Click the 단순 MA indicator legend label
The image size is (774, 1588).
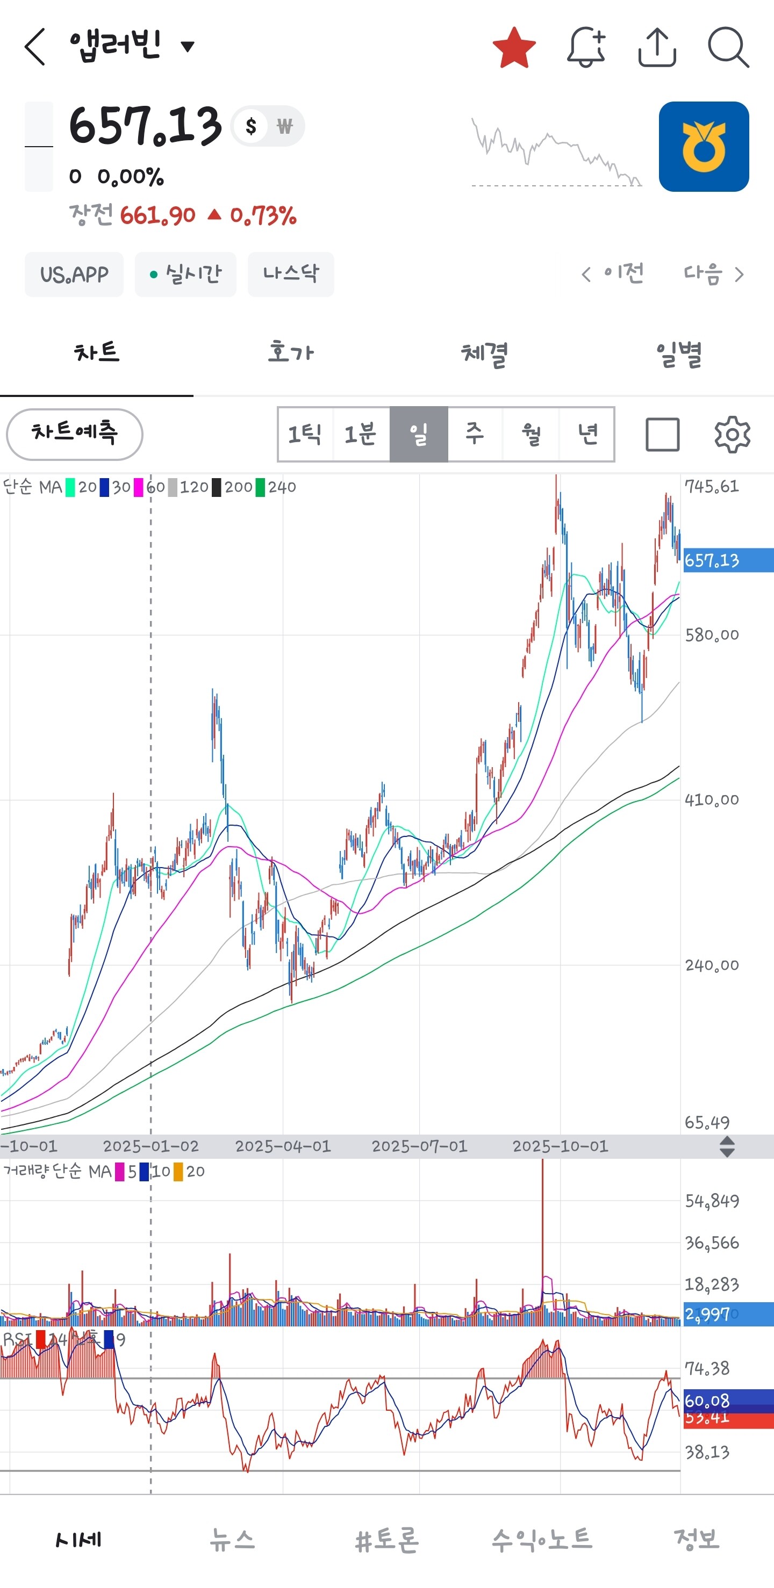(x=33, y=488)
